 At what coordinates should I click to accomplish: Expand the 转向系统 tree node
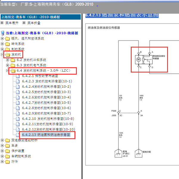2,44
